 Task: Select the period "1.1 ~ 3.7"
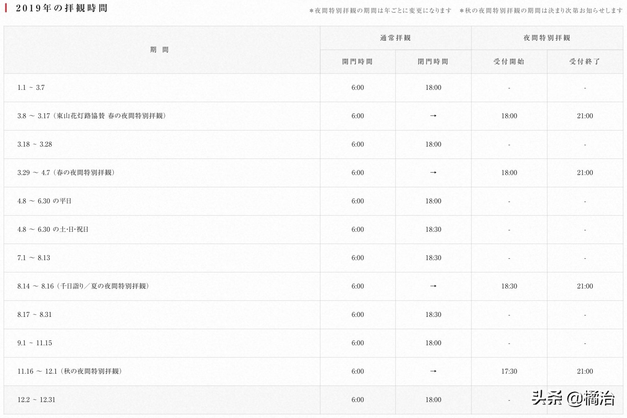[31, 88]
